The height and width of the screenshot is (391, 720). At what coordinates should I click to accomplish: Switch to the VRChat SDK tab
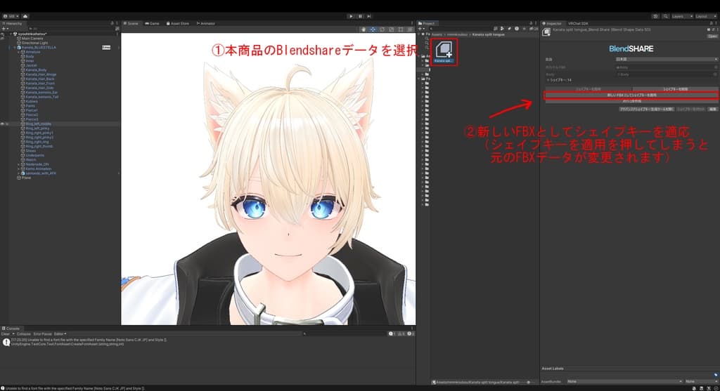578,23
